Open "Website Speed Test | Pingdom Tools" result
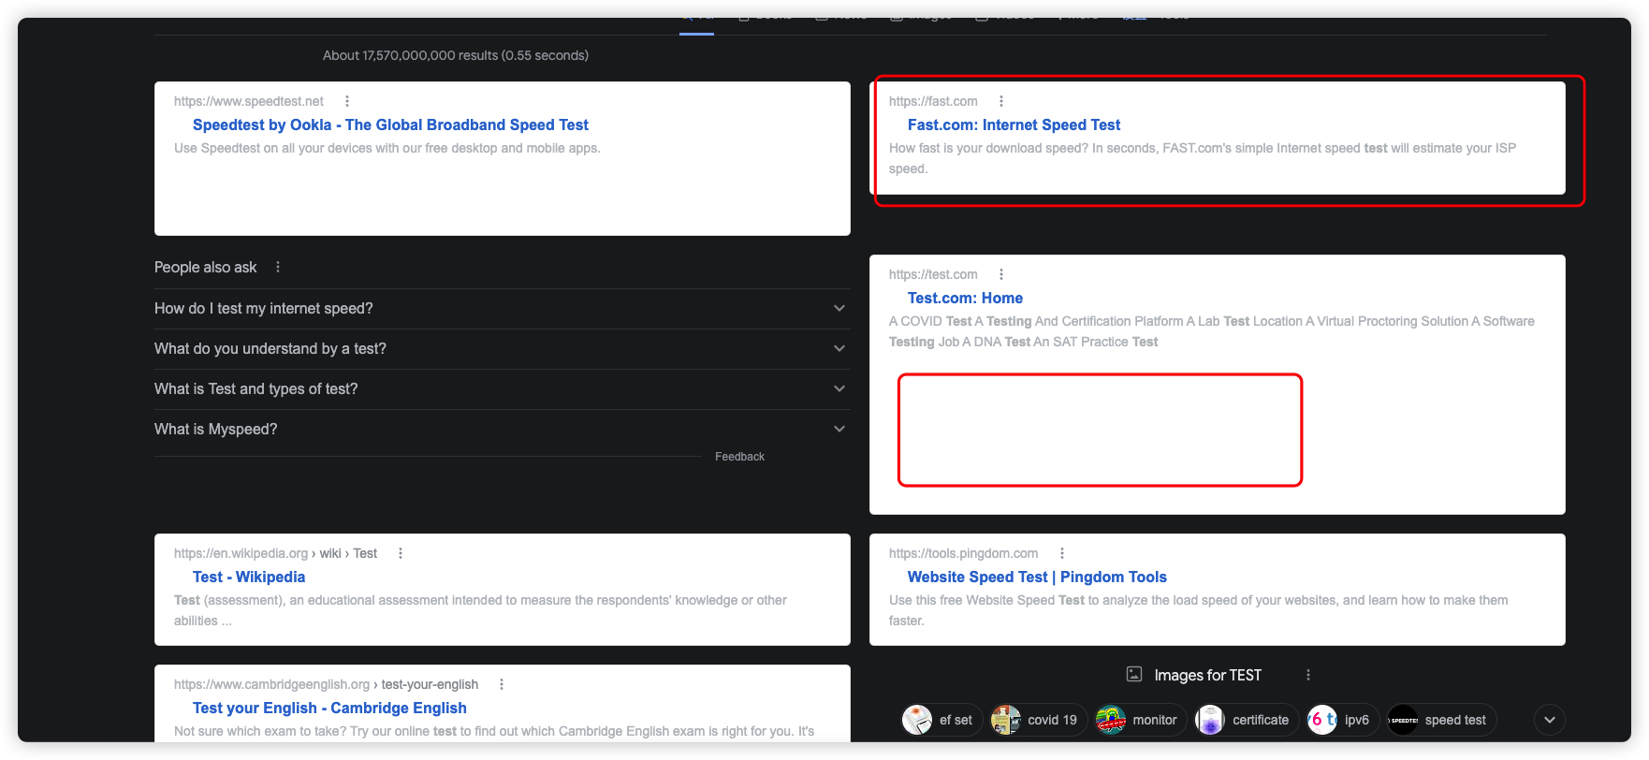This screenshot has height=760, width=1649. click(1037, 577)
